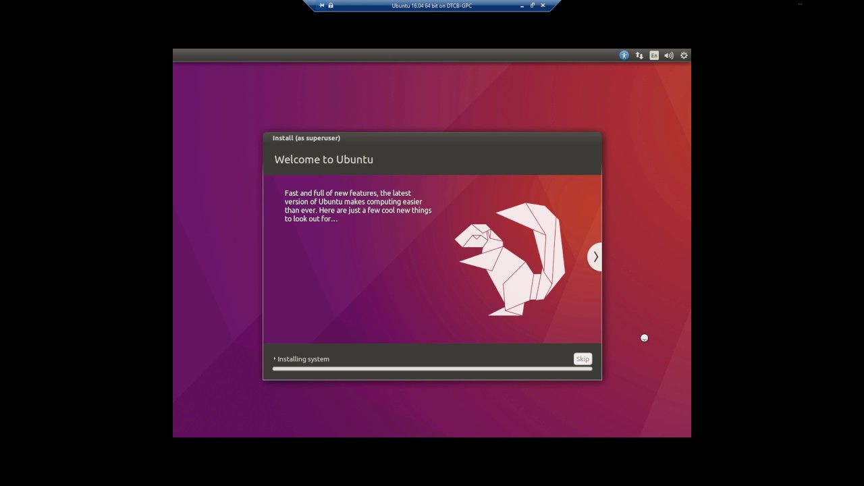Viewport: 864px width, 486px height.
Task: Expand the Installing system details triangle
Action: [x=275, y=359]
